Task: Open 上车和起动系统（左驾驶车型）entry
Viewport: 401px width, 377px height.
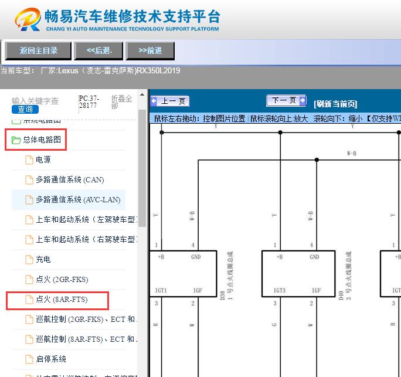Action: 86,219
